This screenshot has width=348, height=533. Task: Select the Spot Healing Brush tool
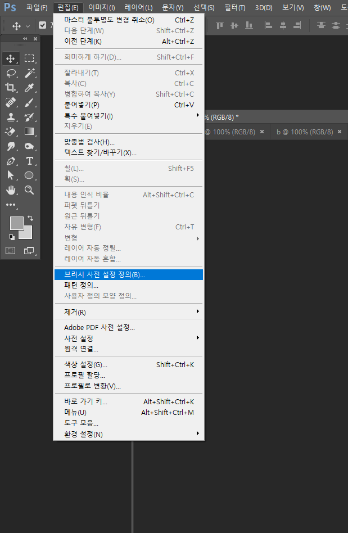11,102
